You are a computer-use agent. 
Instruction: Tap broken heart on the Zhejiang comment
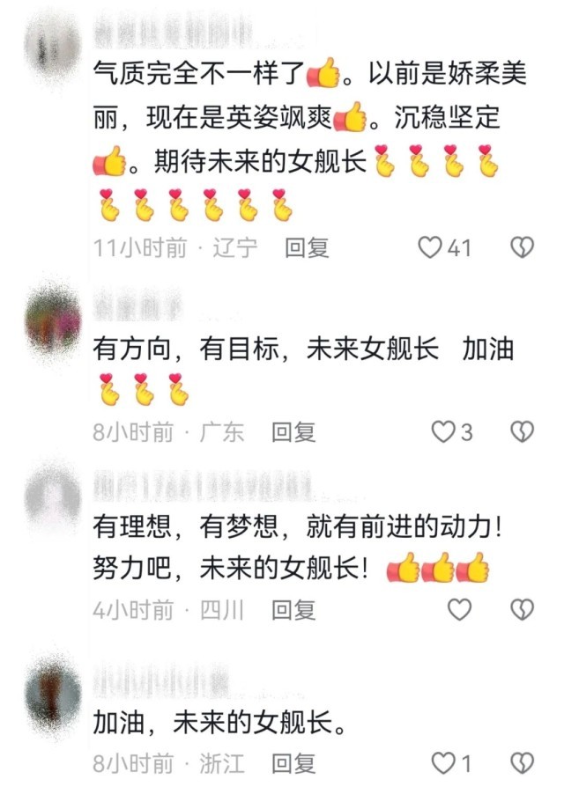click(x=522, y=763)
